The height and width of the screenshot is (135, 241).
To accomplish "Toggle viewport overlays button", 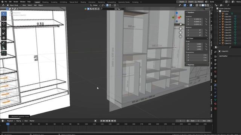I will tap(191, 5).
